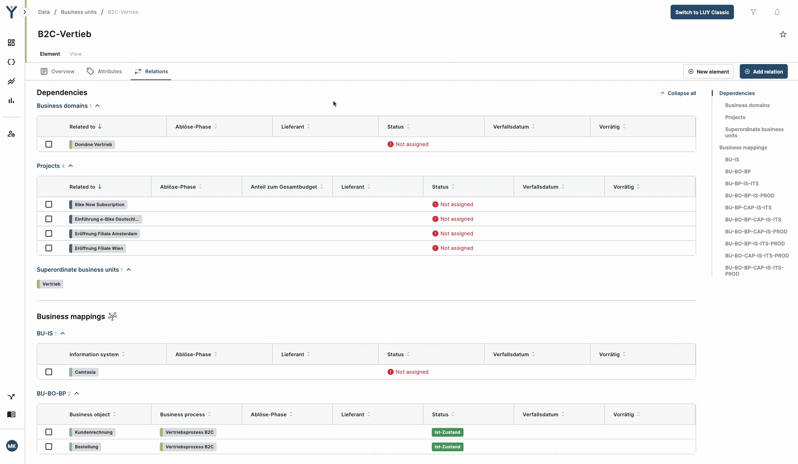Open Business mappings graph icon
The height and width of the screenshot is (464, 798).
112,316
